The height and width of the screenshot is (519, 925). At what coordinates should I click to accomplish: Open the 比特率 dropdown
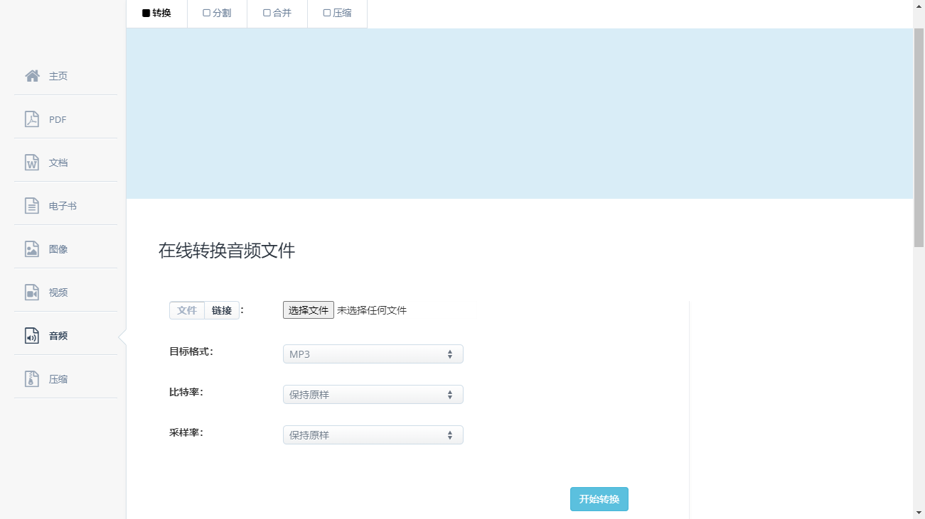coord(373,394)
